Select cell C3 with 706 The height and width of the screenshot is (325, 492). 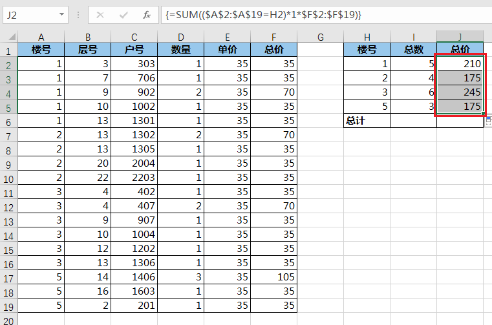coord(134,78)
